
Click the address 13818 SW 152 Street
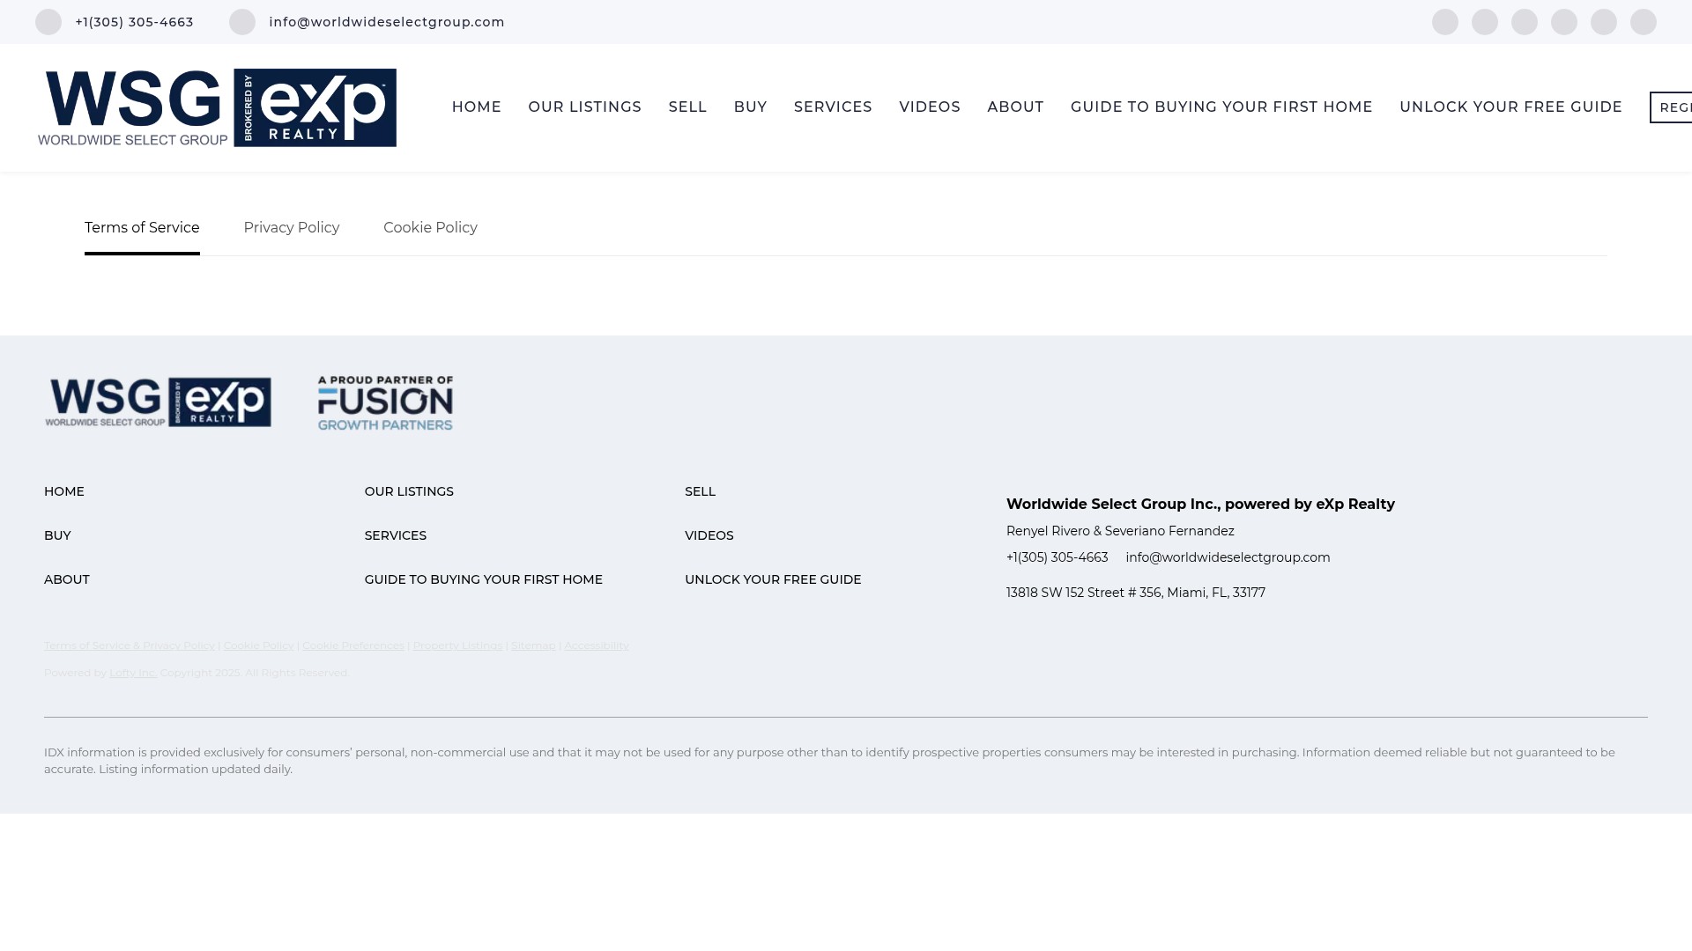coord(1136,593)
